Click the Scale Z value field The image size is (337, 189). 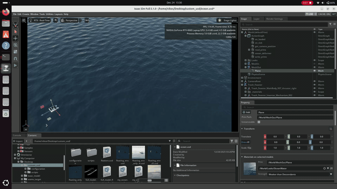[322, 148]
